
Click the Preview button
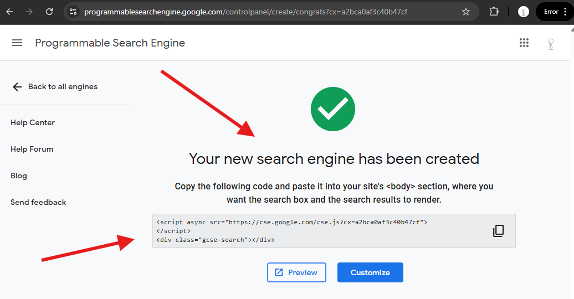[x=296, y=272]
